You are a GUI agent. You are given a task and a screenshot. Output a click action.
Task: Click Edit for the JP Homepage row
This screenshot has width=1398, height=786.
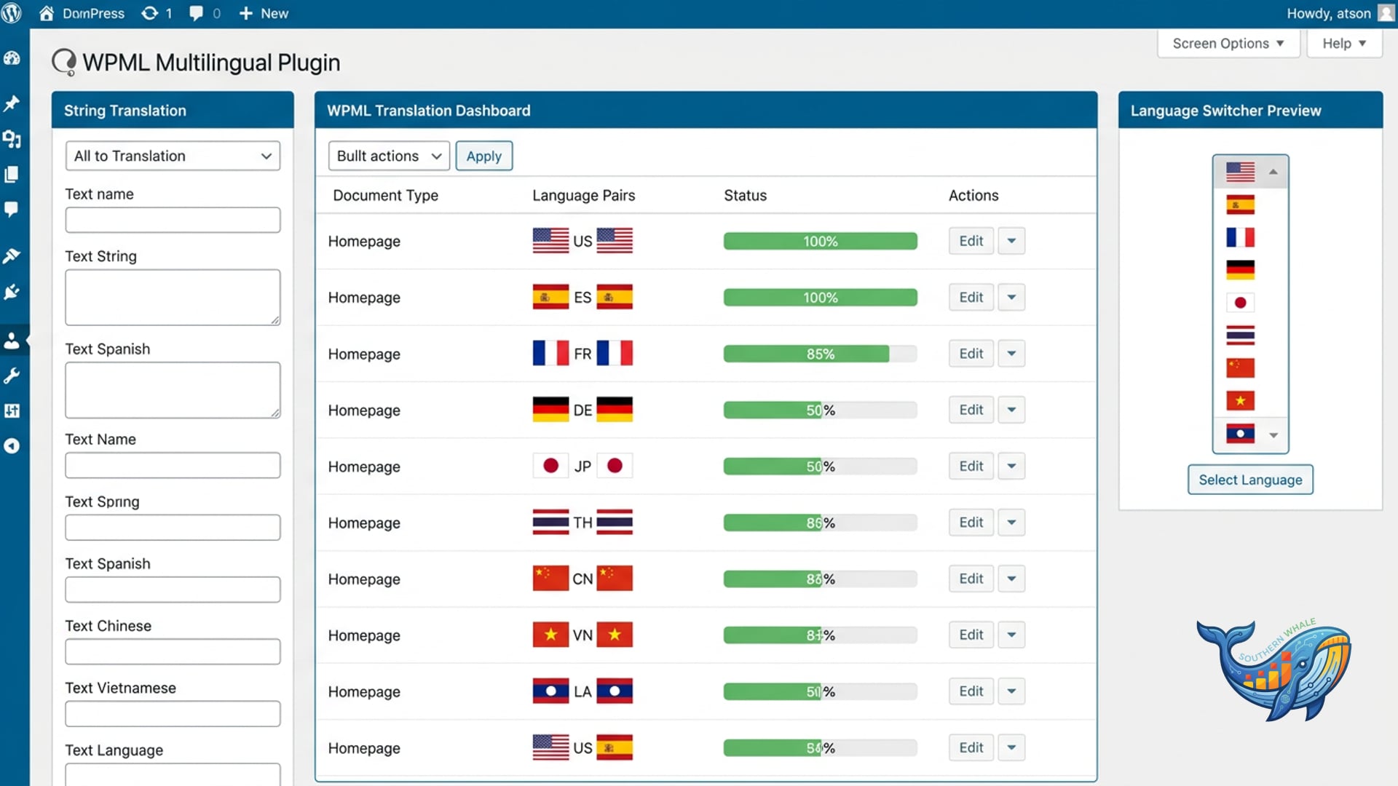click(x=971, y=466)
